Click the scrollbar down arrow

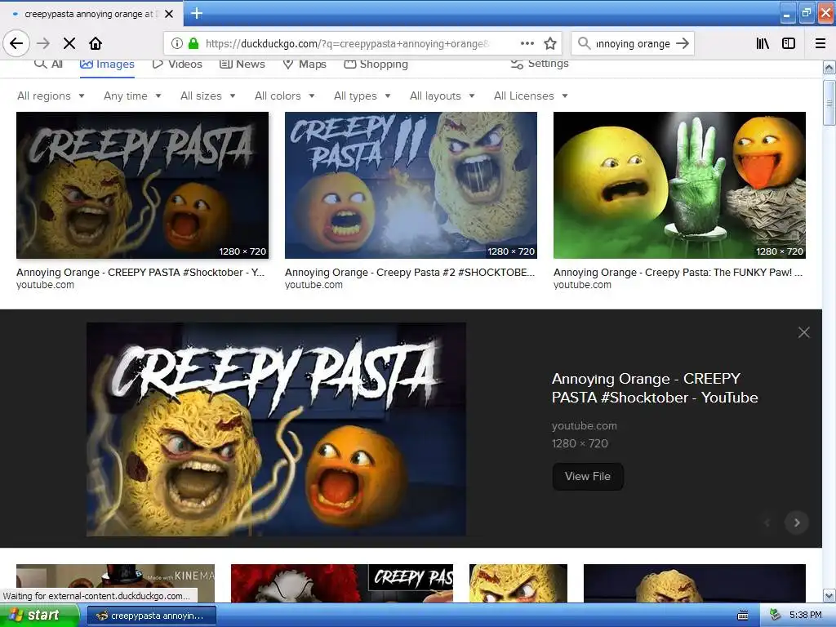pyautogui.click(x=829, y=595)
